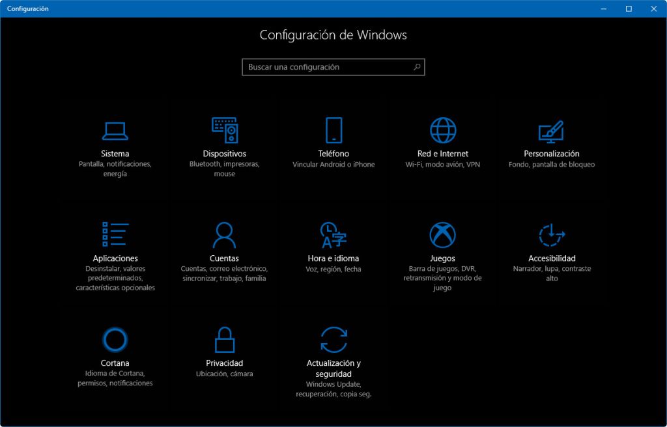Open the Teléfono phone icon
This screenshot has height=427, width=667.
point(333,130)
